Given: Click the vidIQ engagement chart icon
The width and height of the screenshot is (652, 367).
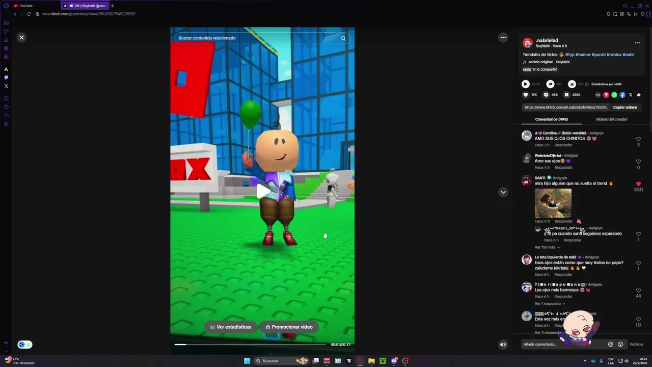Looking at the screenshot, I should (x=572, y=84).
